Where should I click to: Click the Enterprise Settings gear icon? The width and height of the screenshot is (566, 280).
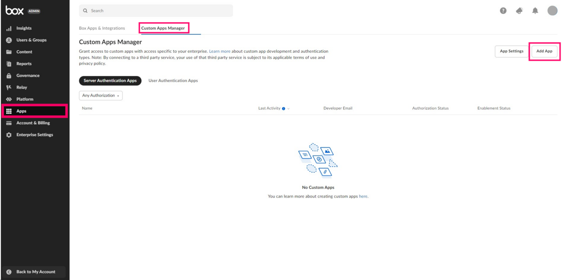[8, 135]
